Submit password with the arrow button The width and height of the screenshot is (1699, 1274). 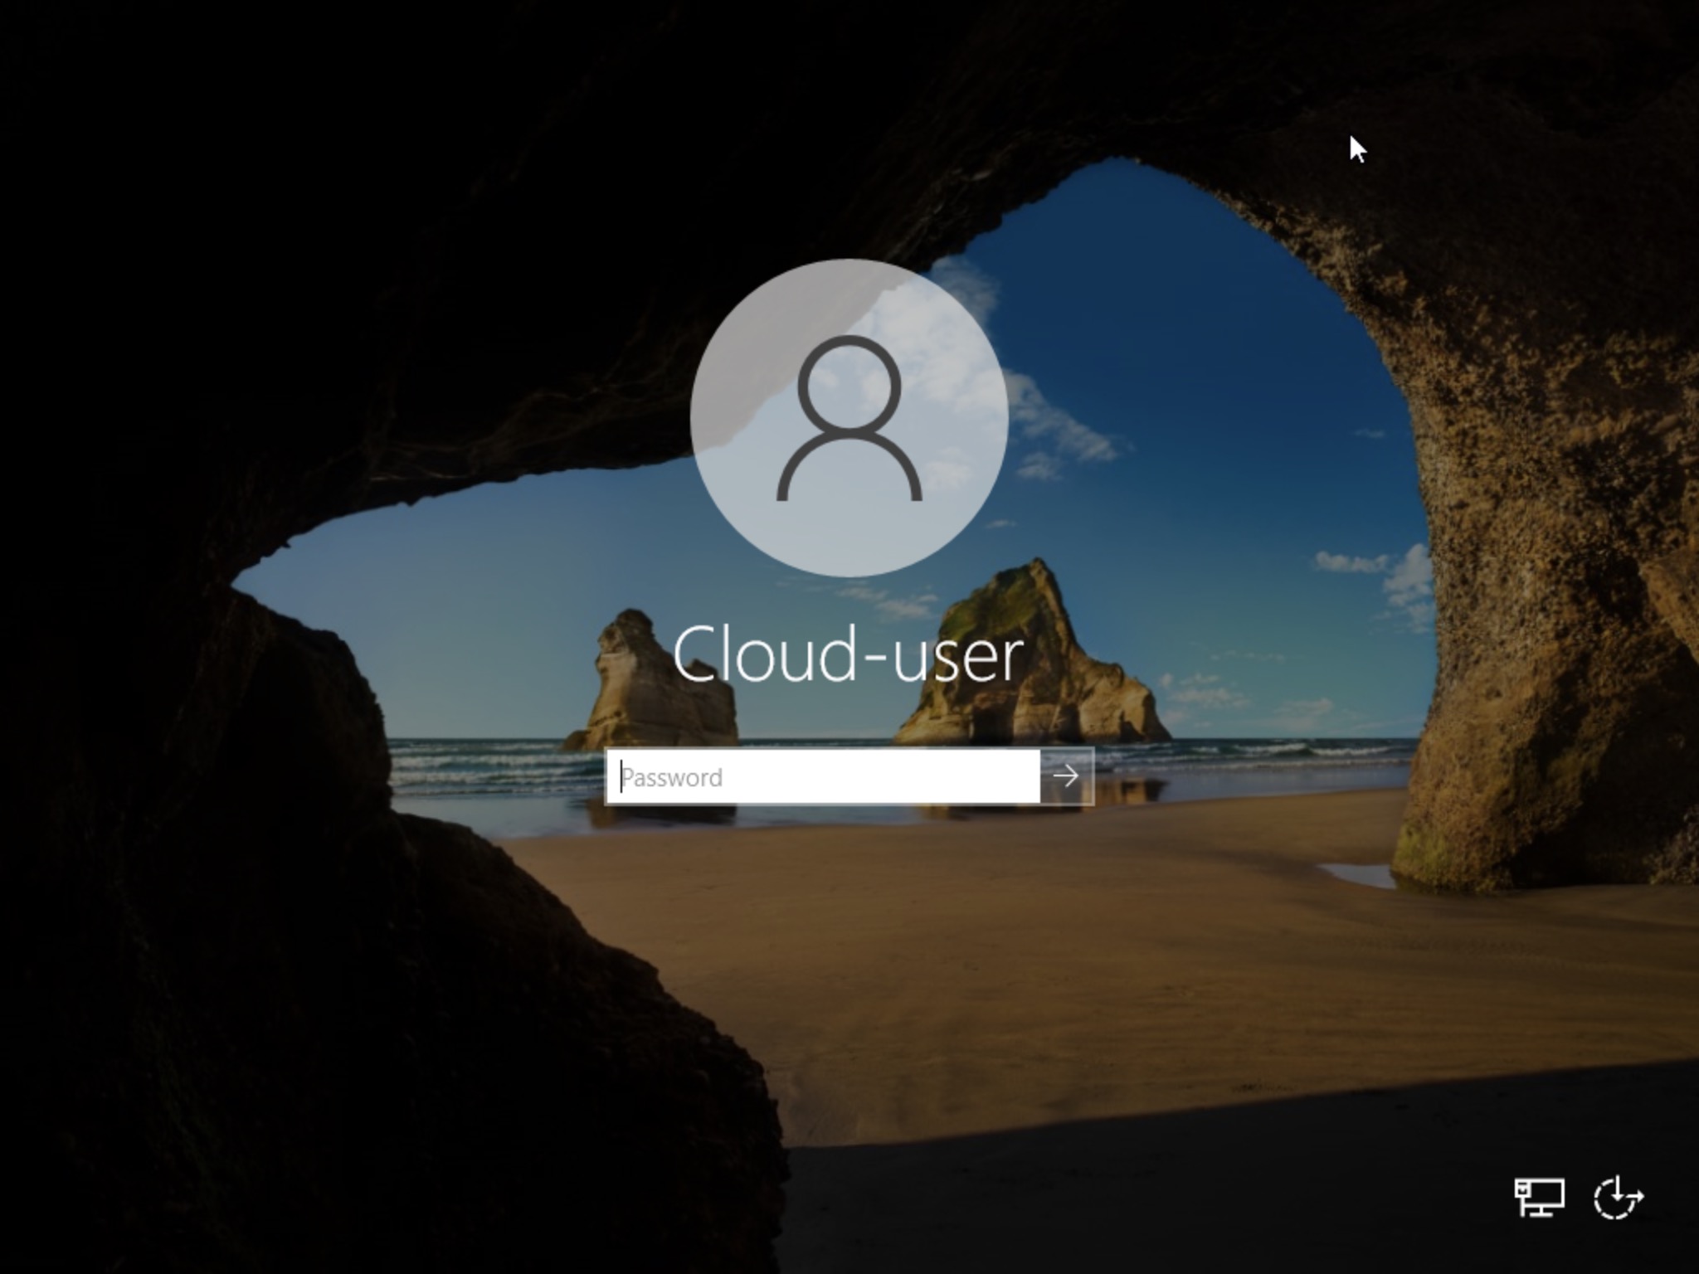pos(1066,776)
